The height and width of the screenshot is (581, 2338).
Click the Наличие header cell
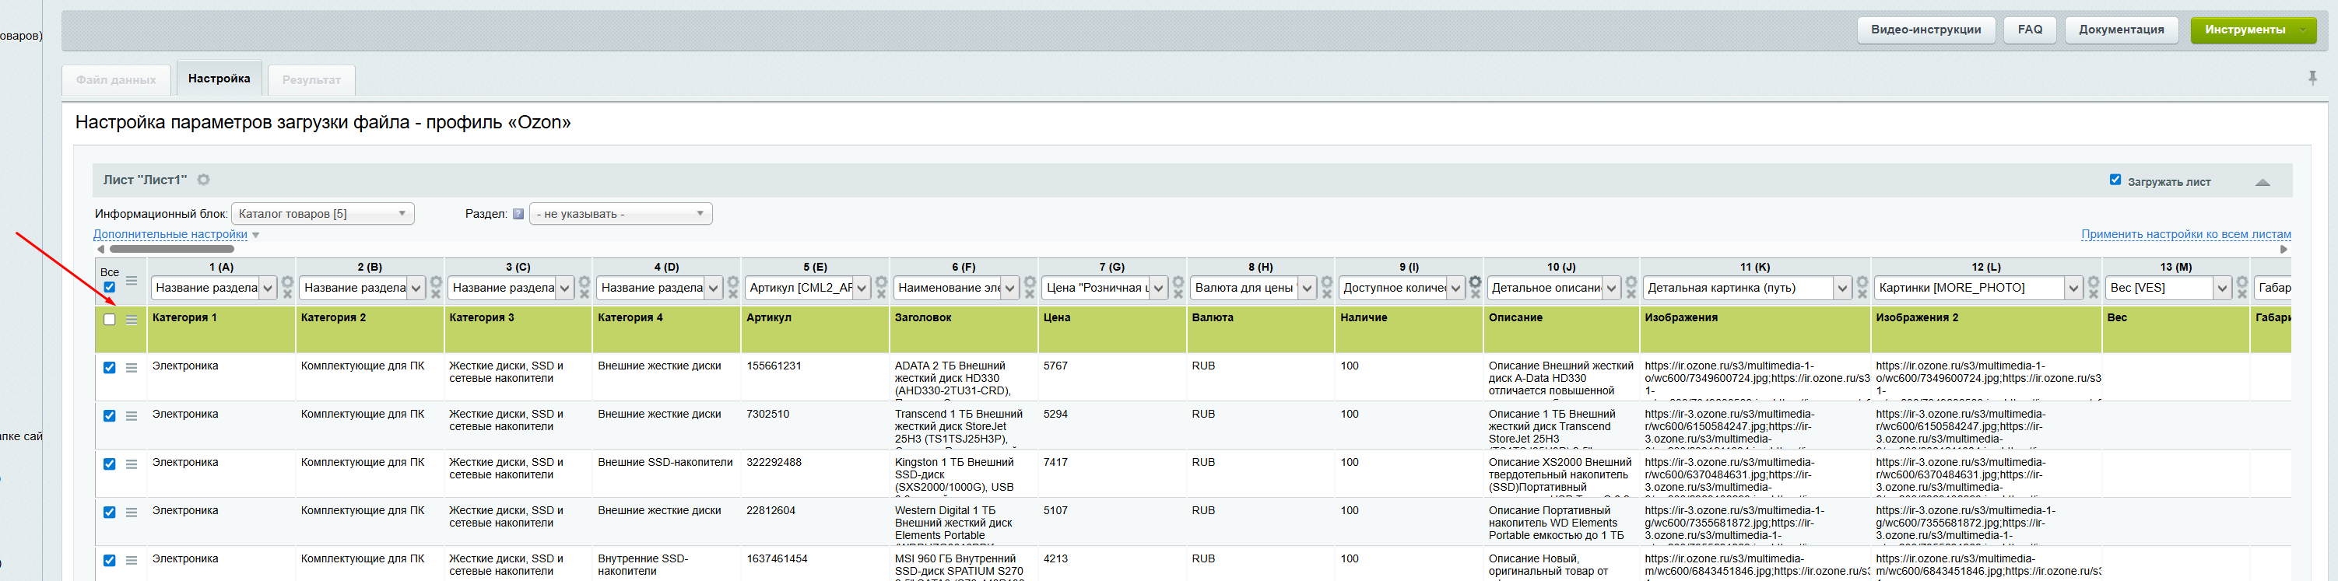[1409, 329]
